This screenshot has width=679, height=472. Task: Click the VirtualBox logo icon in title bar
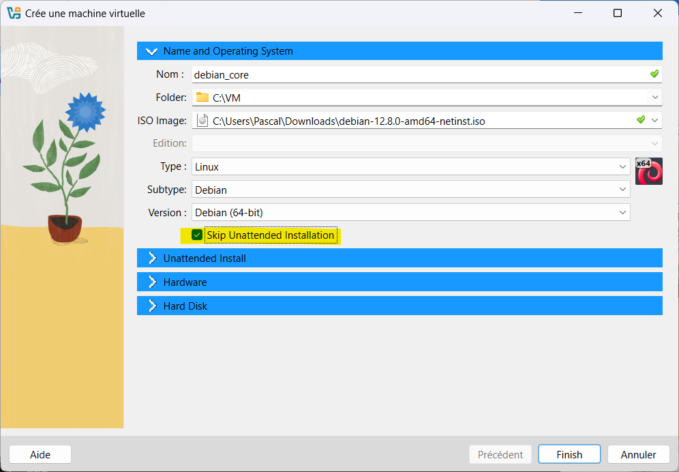coord(14,13)
